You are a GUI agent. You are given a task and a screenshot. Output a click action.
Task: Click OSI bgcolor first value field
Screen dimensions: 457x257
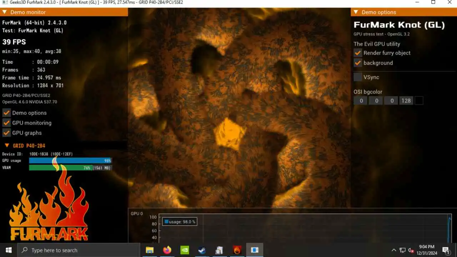tap(361, 101)
